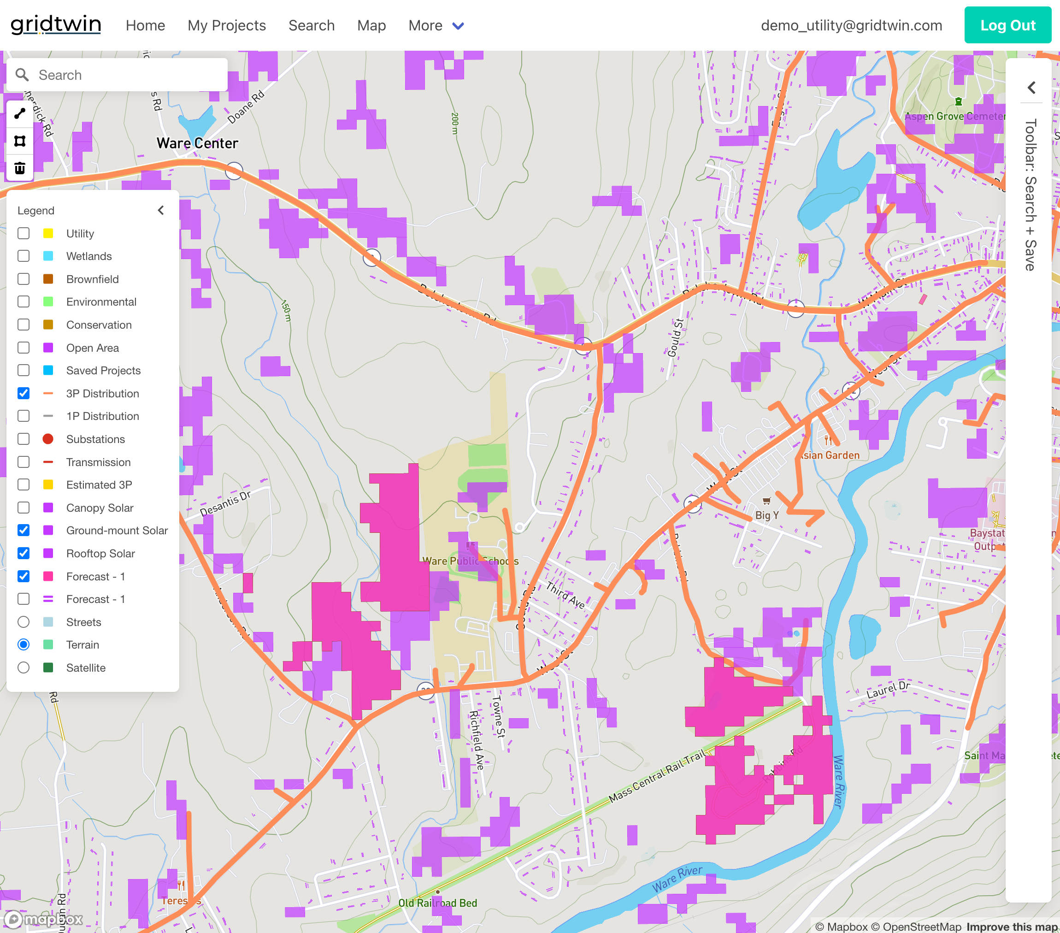Open the Map nav item

click(371, 25)
